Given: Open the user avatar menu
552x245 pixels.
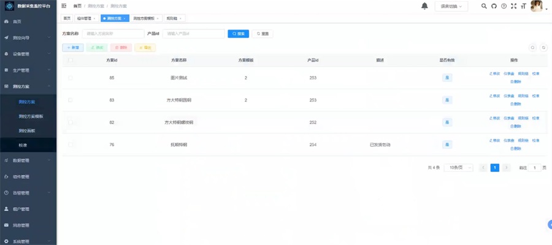Looking at the screenshot, I should tap(538, 6).
